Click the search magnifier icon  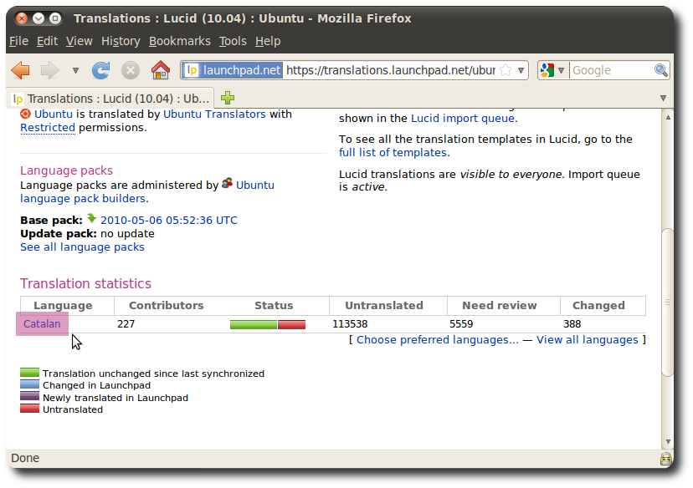[660, 70]
